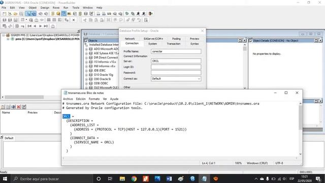This screenshot has height=183, width=325.
Task: Open the Design menu
Action: (x=45, y=8)
